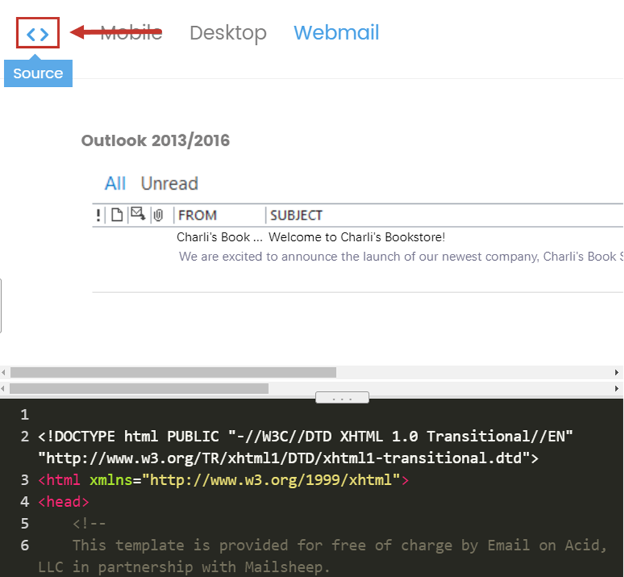Screen dimensions: 624x577
Task: Click the preview pane horizontal scrollbar thumb
Action: [x=173, y=372]
